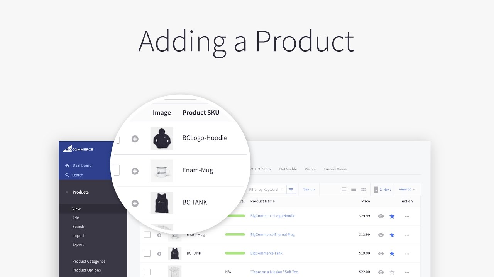Open the Not Visible tab
Screen dimensions: 494x277
[288, 169]
